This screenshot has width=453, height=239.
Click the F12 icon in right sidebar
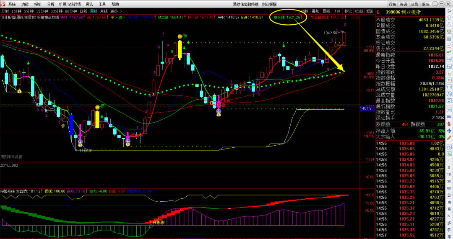pos(449,87)
